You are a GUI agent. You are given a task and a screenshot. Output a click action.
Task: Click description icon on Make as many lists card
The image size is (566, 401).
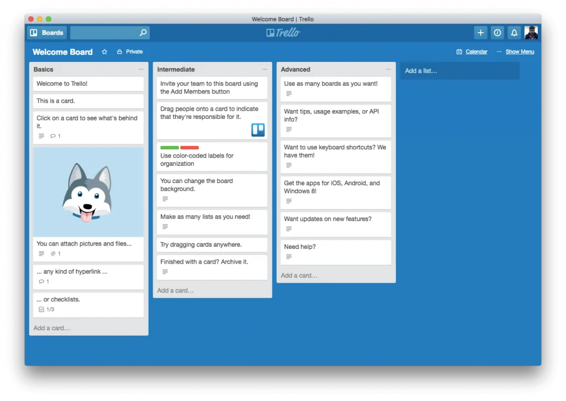point(165,227)
